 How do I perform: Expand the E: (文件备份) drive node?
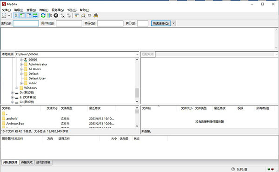[12, 98]
